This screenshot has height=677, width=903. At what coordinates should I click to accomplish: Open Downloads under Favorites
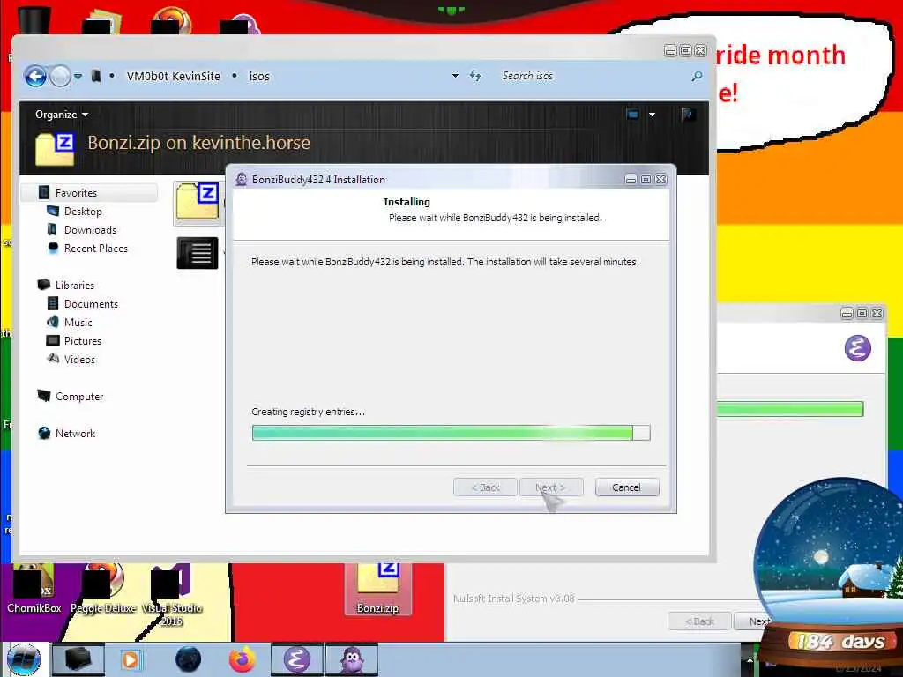(90, 230)
